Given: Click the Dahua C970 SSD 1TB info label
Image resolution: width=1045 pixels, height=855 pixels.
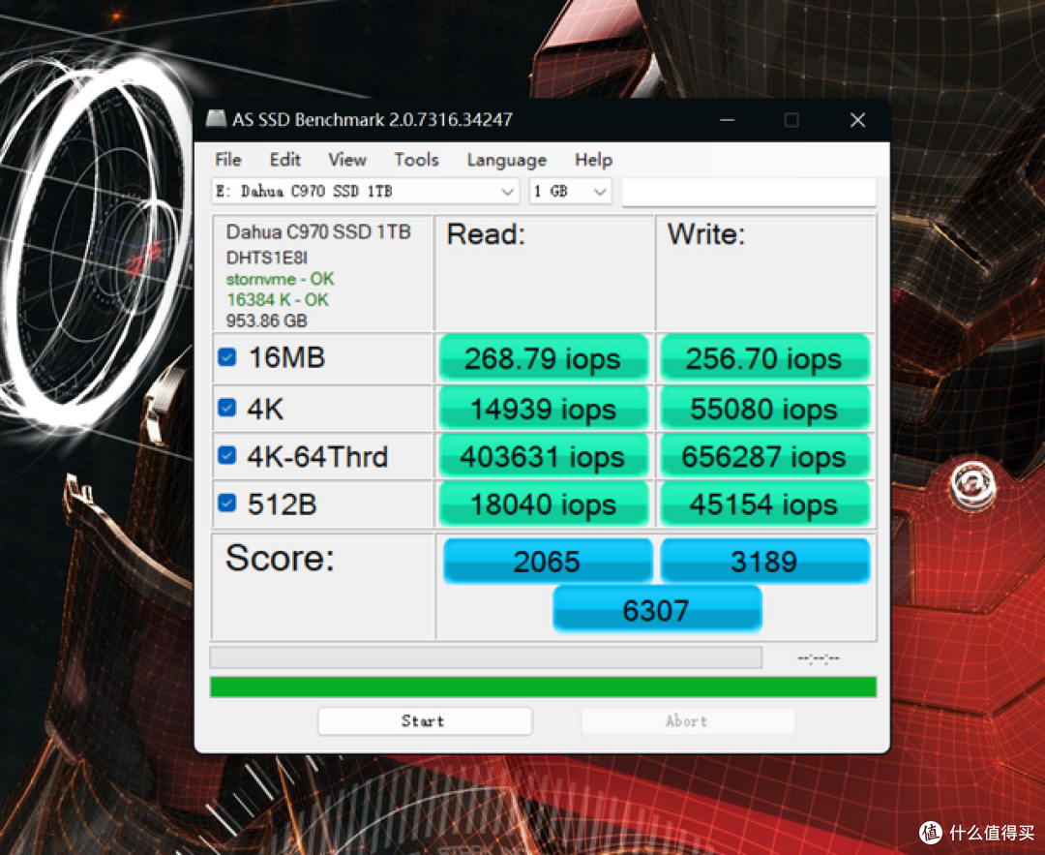Looking at the screenshot, I should pos(318,231).
